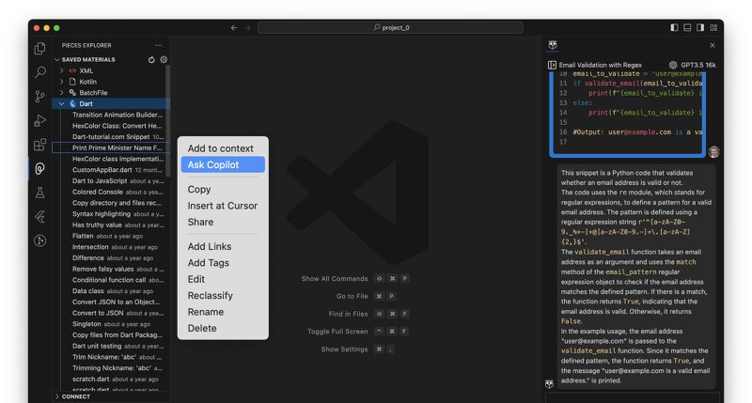752x403 pixels.
Task: Click the Pieces Copilot tab icon
Action: tap(553, 45)
